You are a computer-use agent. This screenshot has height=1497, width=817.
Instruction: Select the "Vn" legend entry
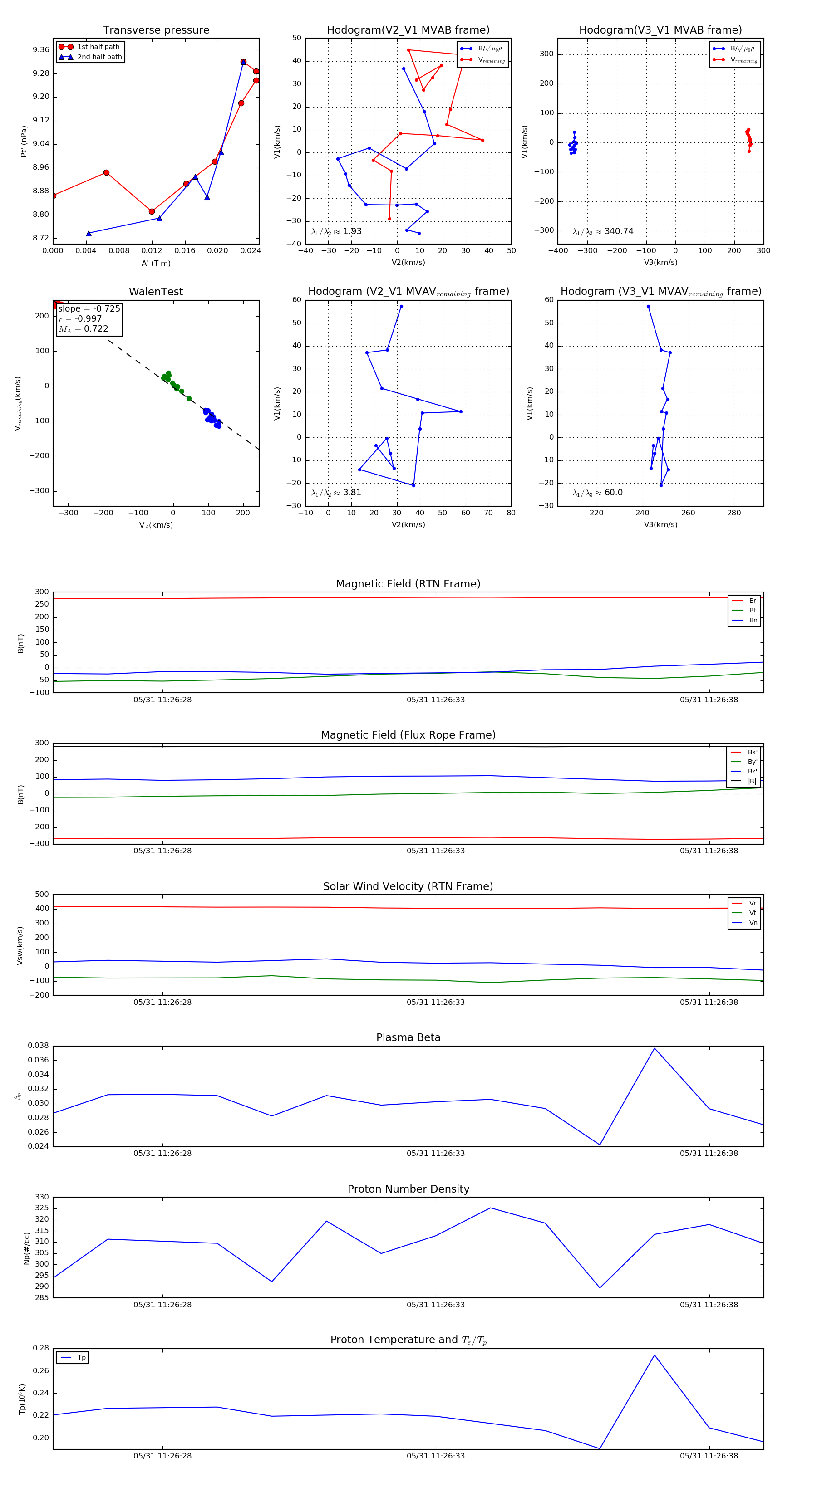(x=744, y=923)
